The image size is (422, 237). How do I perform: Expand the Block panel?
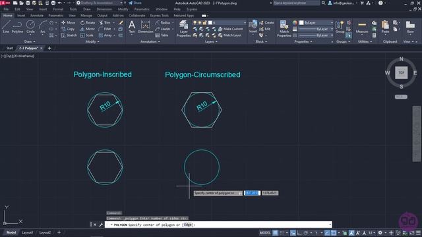coord(261,41)
